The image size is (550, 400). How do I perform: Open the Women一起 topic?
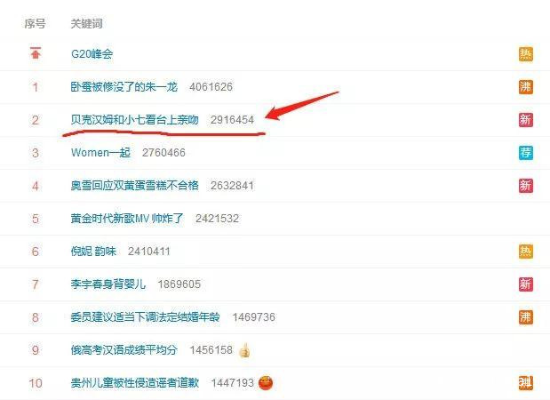click(x=100, y=153)
